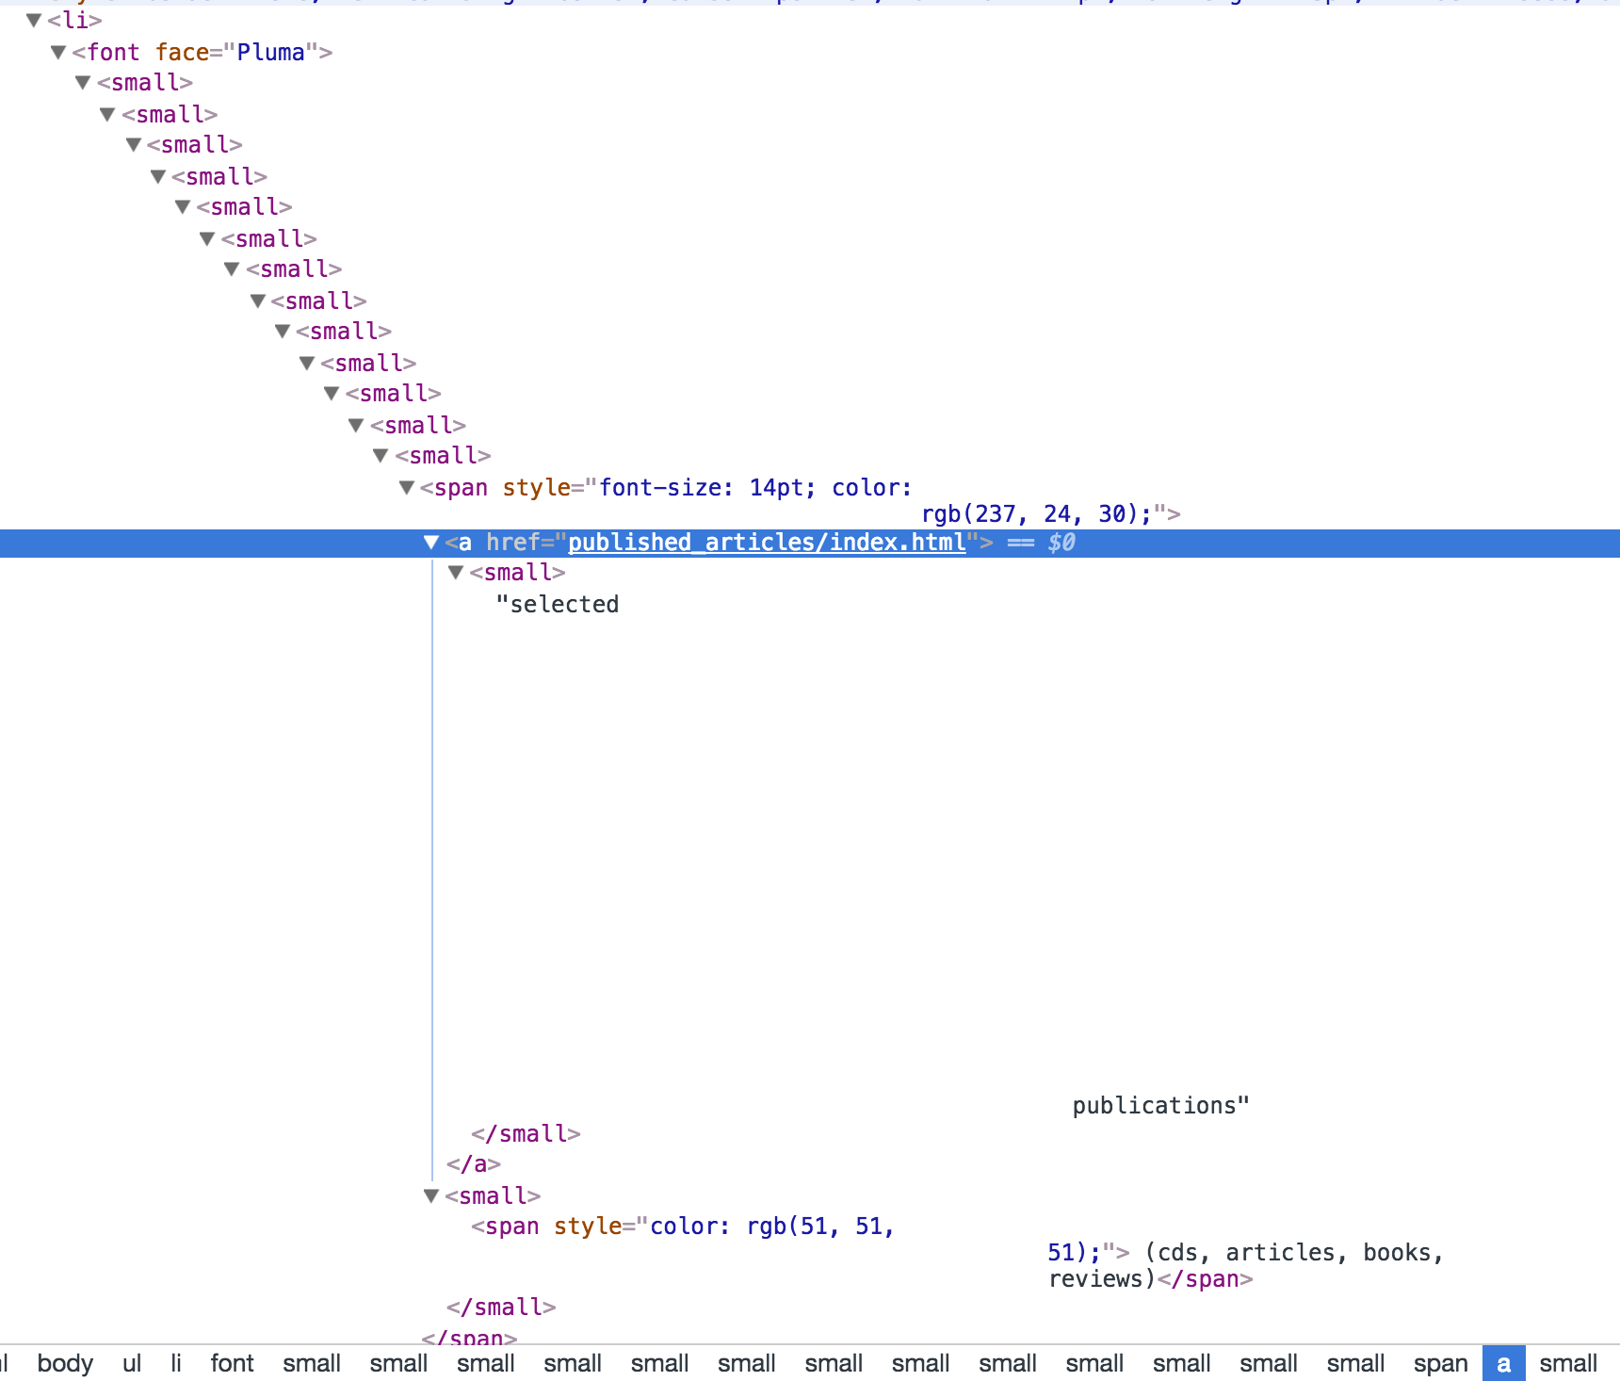Select the small breadcrumb right before span
1620x1381 pixels.
coord(1355,1363)
